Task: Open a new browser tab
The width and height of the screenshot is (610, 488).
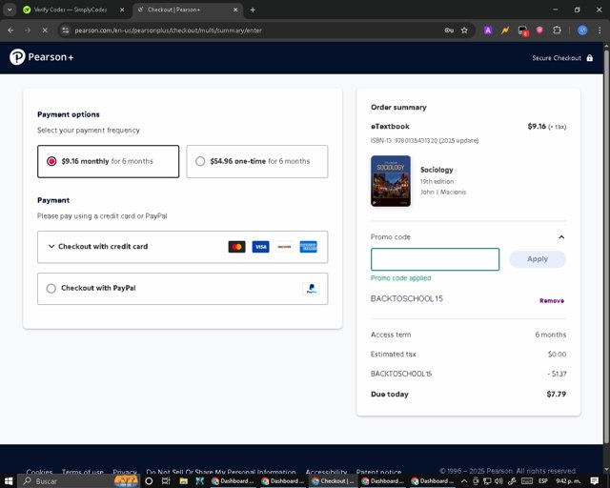Action: click(x=253, y=10)
